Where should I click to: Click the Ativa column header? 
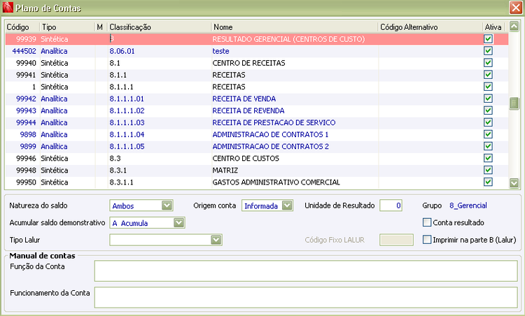[493, 27]
